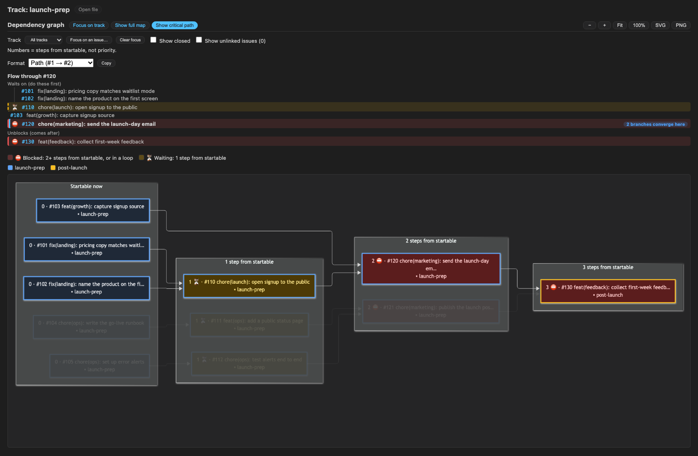Select the Show critical path view
Image resolution: width=698 pixels, height=456 pixels.
pos(174,25)
